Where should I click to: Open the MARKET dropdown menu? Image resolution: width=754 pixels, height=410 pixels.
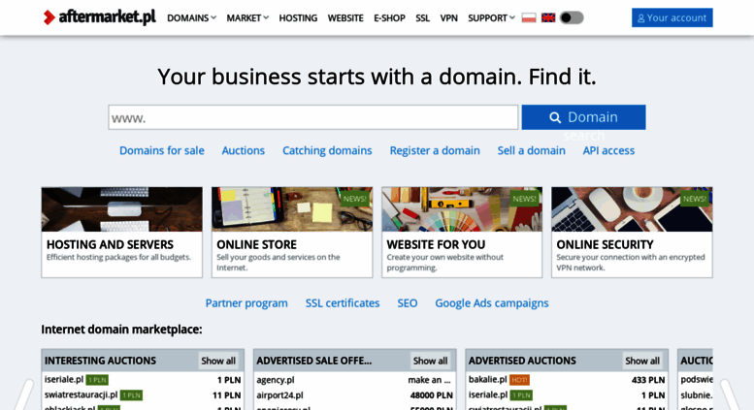247,18
